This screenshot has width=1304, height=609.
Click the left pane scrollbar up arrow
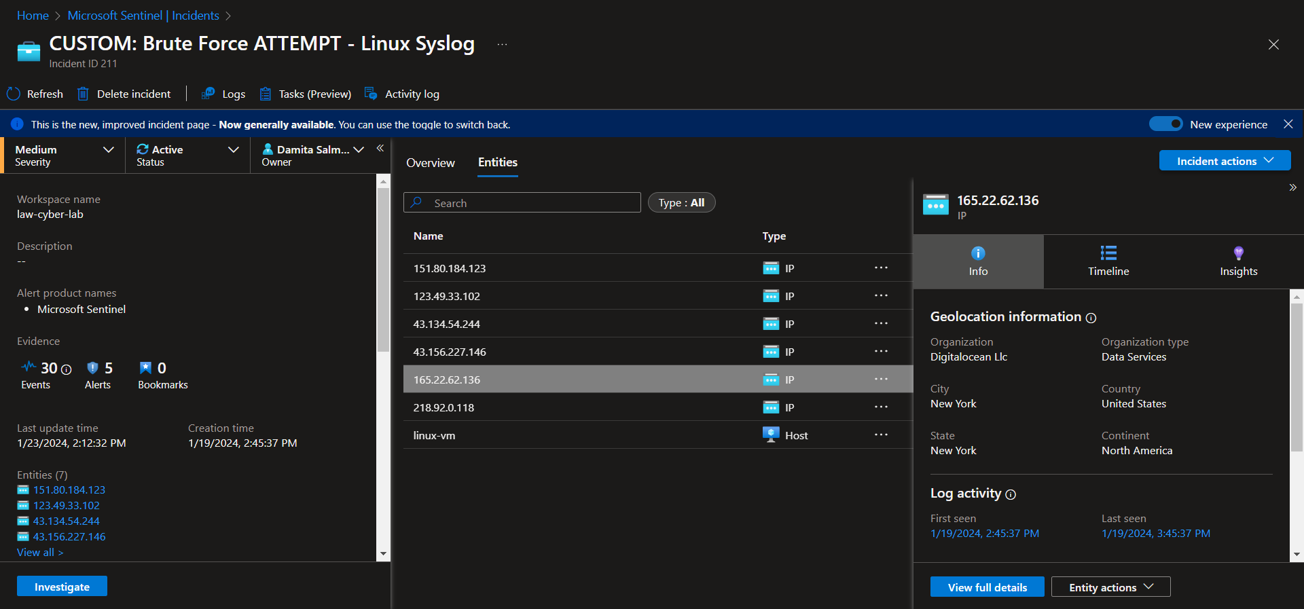[383, 181]
